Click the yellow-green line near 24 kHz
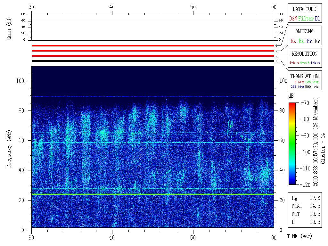 coord(153,194)
